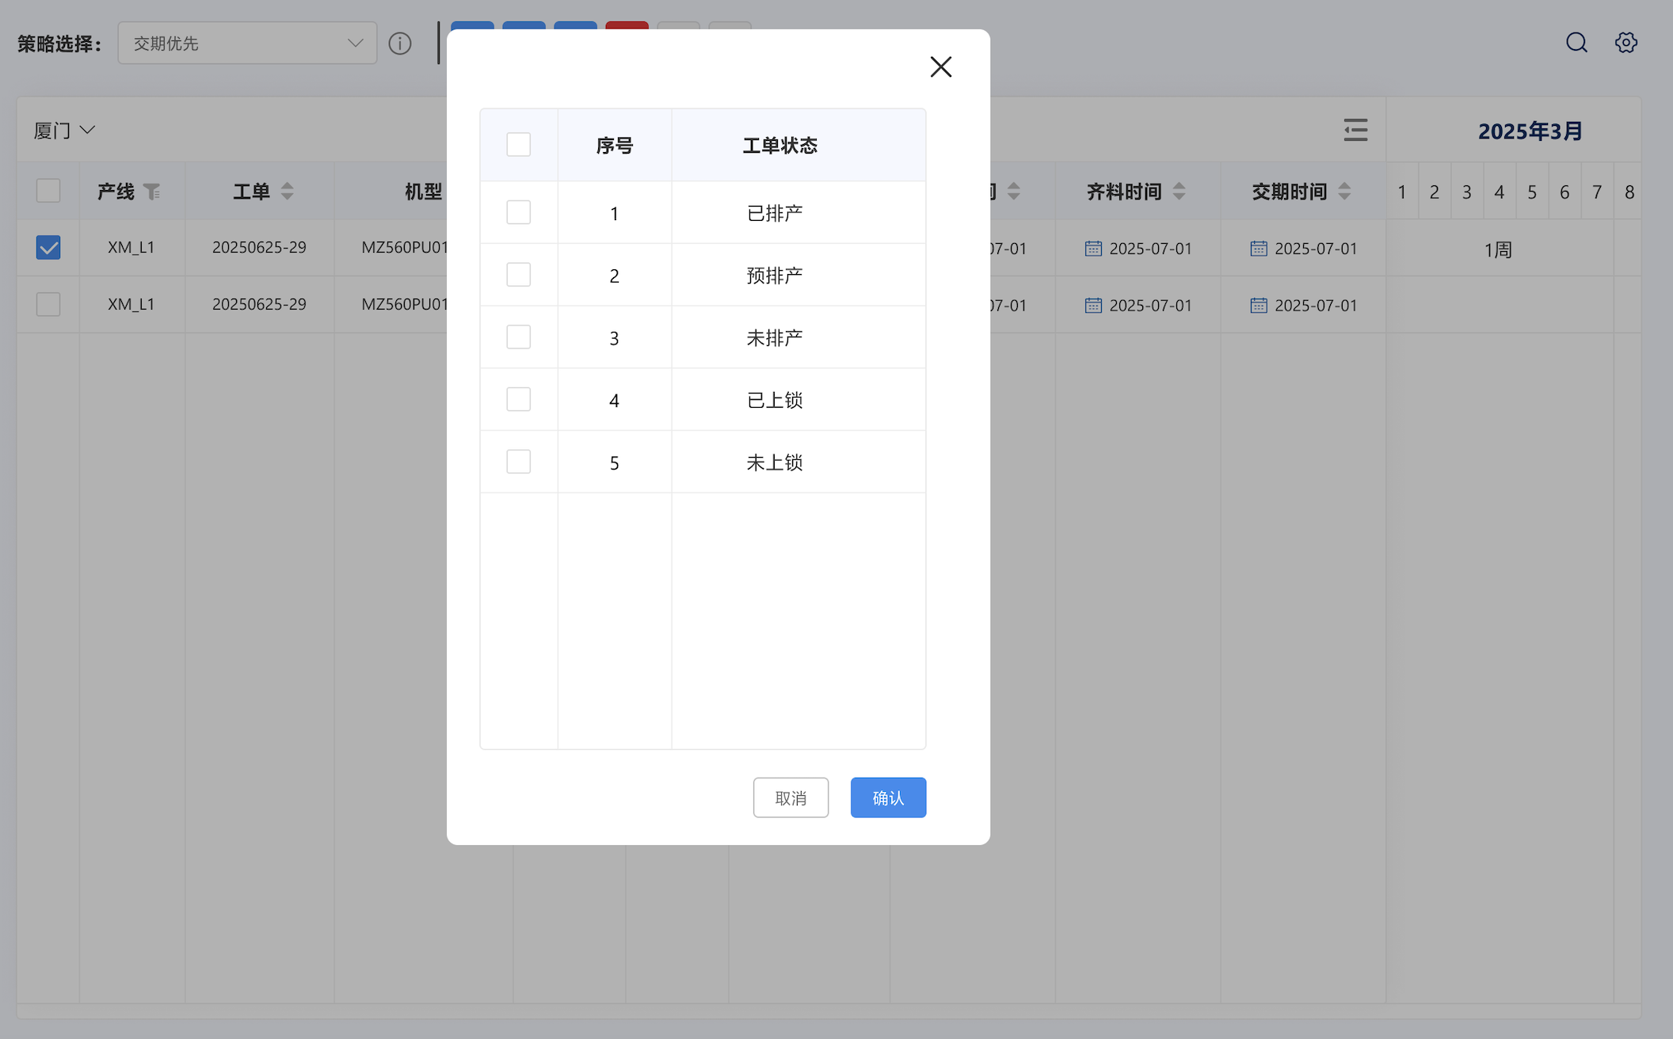Sort by the 交期时间 column arrows
The image size is (1673, 1039).
pos(1344,192)
